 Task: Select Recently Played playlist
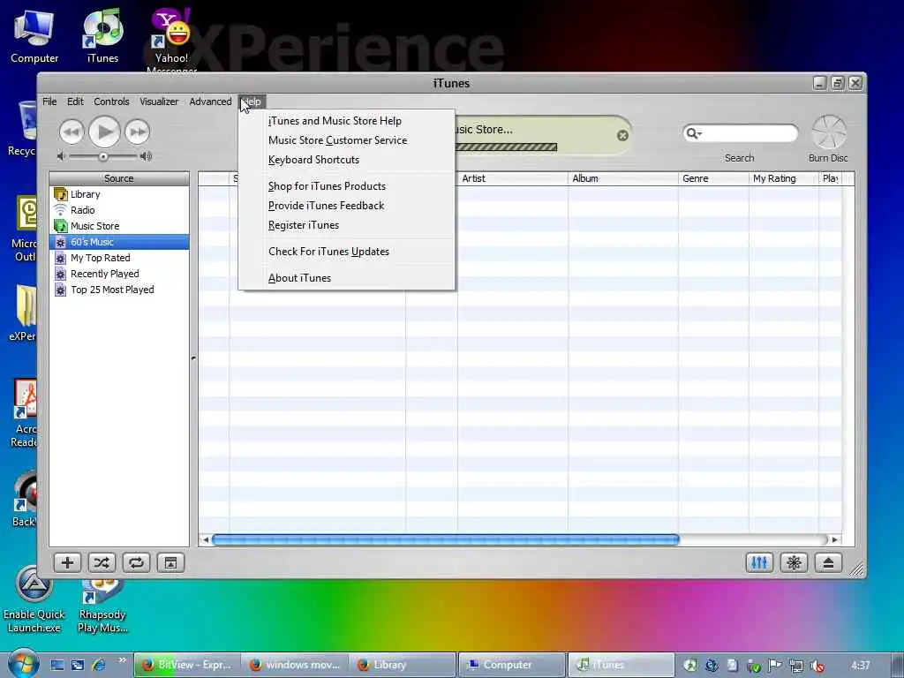coord(119,274)
